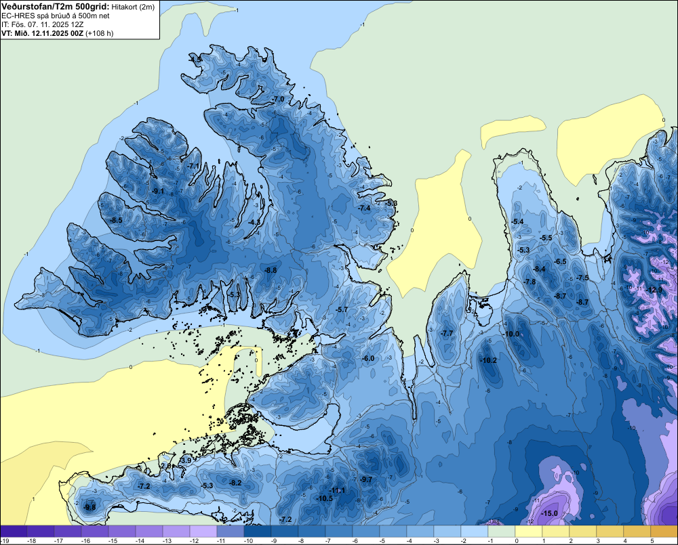678x545 pixels.
Task: Click the -11.1 temperature value on the map
Action: (x=338, y=490)
